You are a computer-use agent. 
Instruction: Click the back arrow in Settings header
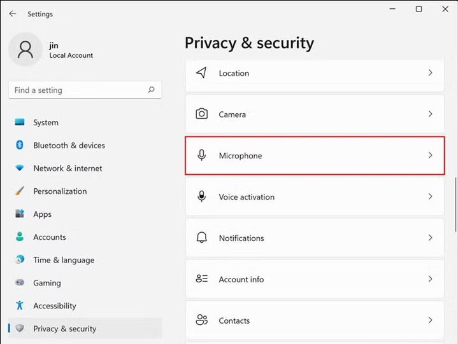pos(13,13)
